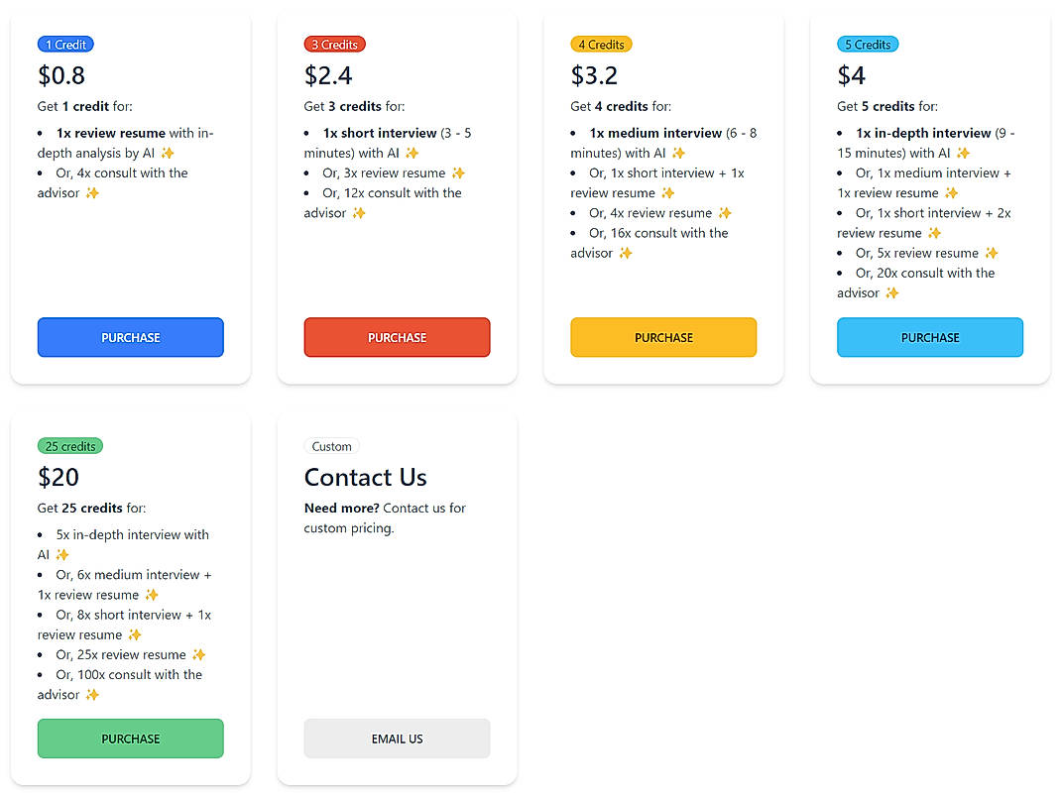Click the sparkle icon beside medium interview
This screenshot has height=800, width=1061.
tap(677, 154)
